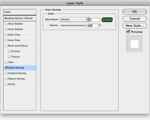
Task: Click the Inner Shadow label
Action: (x=15, y=29)
